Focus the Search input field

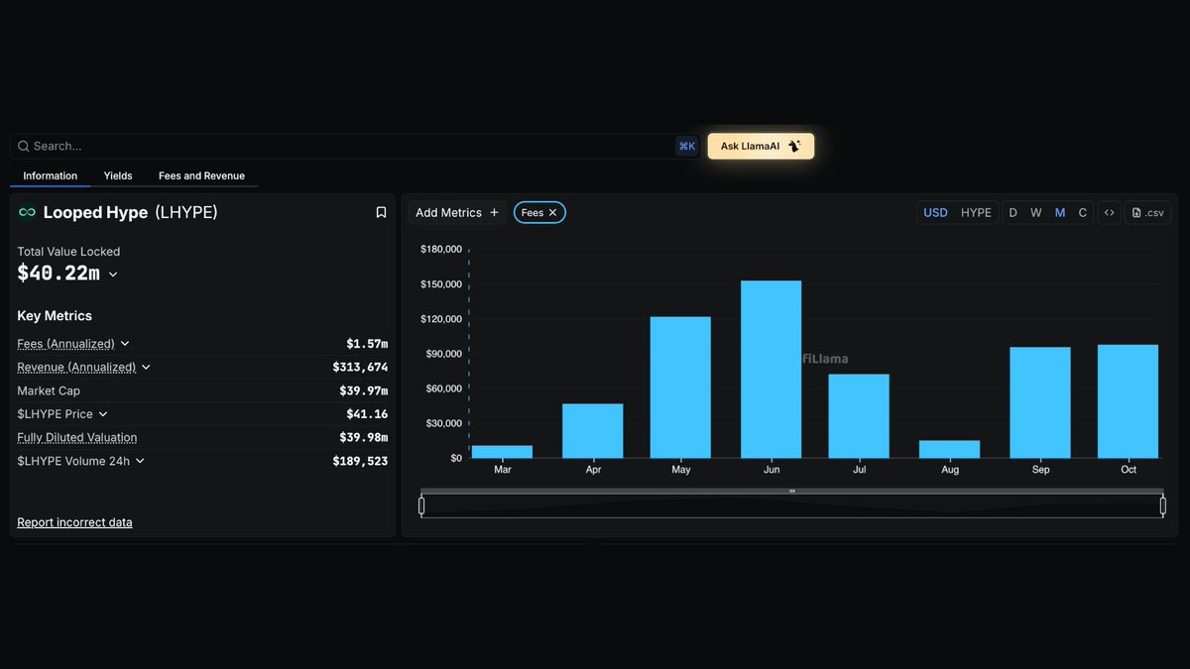click(x=355, y=147)
